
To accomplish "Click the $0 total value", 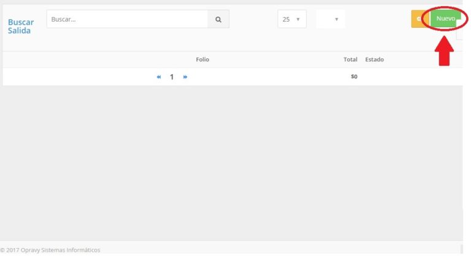I will coord(354,77).
